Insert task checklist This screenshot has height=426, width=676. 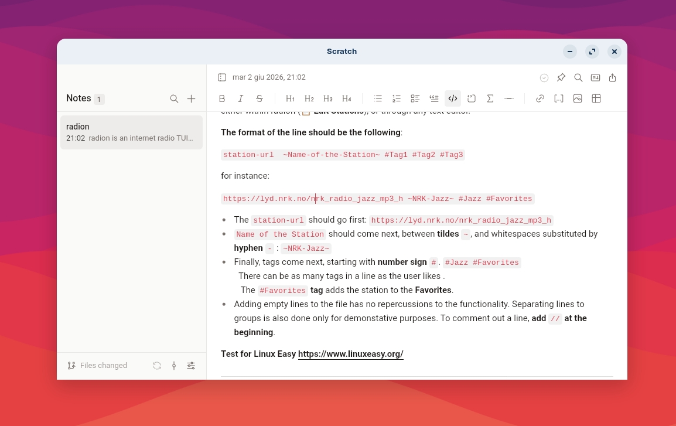(415, 99)
